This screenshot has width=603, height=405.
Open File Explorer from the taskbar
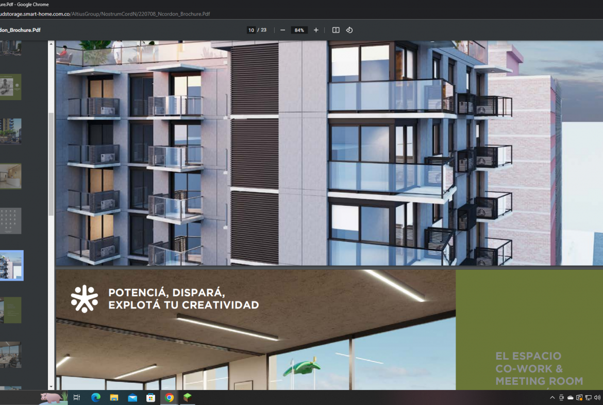tap(114, 398)
